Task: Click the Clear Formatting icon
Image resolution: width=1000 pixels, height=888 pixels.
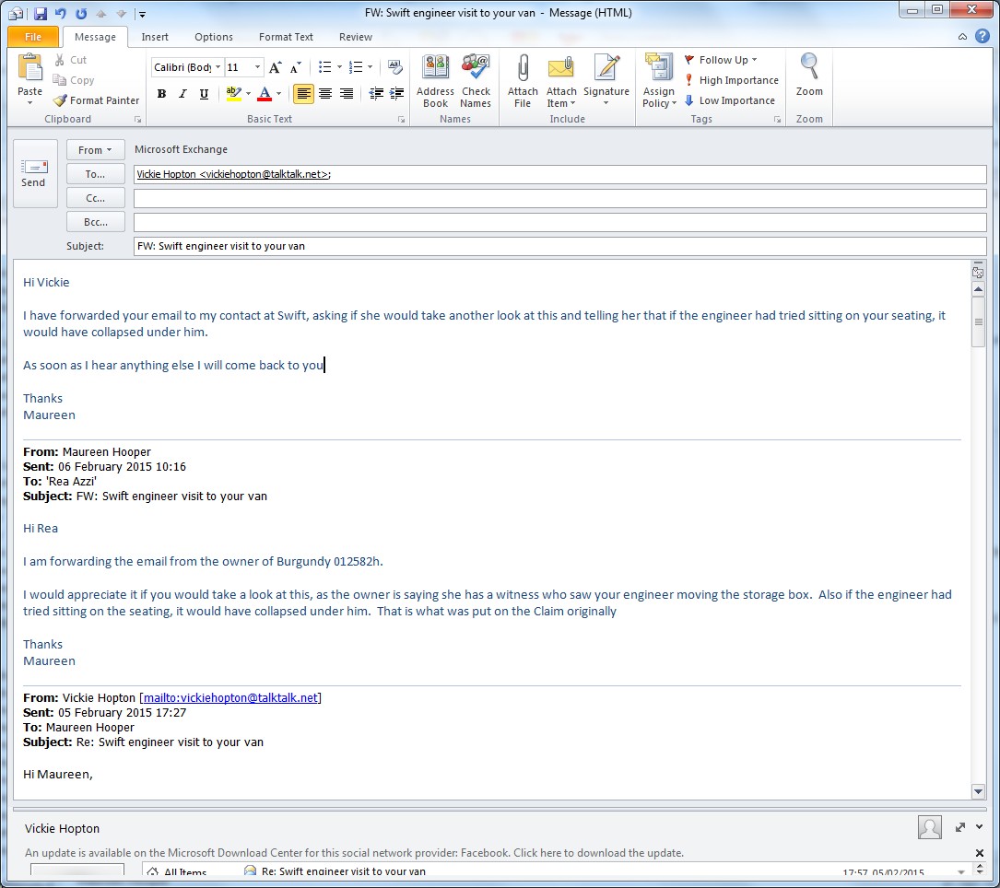Action: tap(394, 67)
